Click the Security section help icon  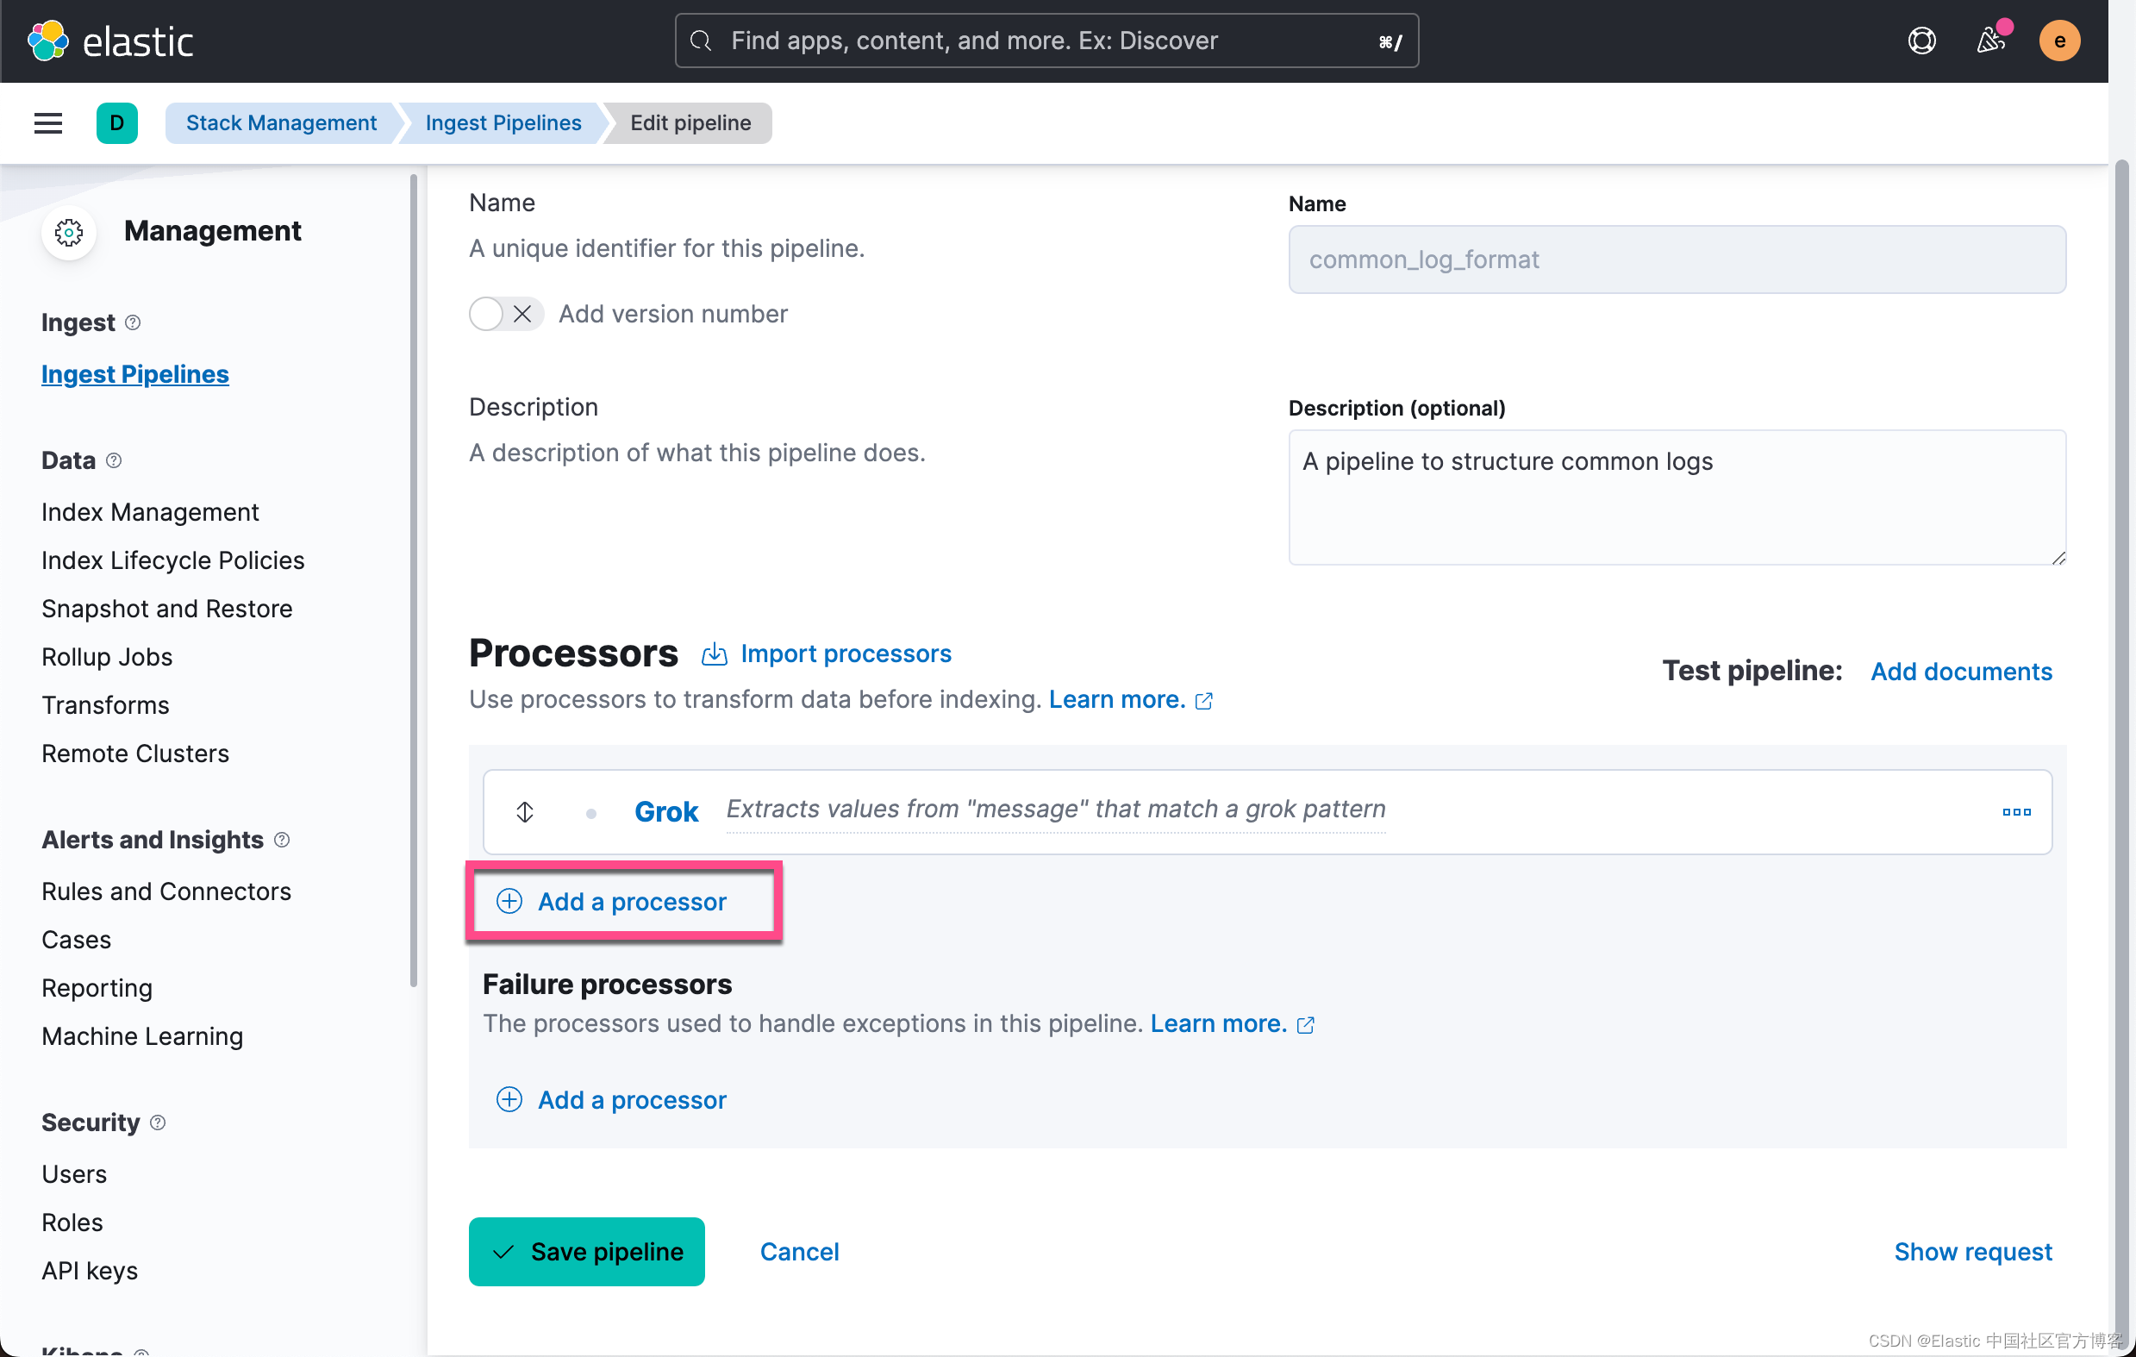click(x=158, y=1122)
